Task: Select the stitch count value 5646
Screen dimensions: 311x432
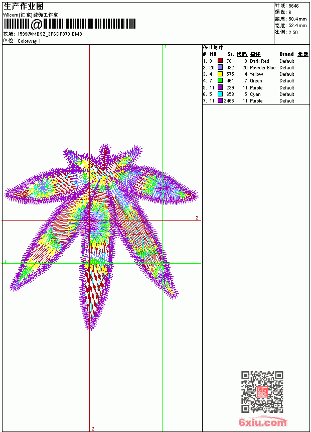Action: [x=293, y=6]
